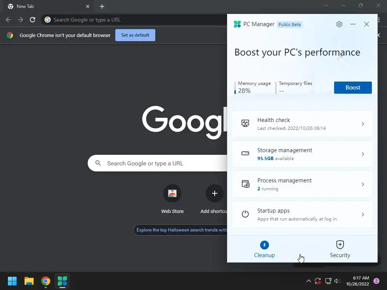Click the Public Beta badge

pyautogui.click(x=289, y=25)
